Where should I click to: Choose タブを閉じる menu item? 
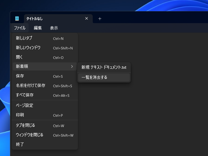click(x=45, y=125)
